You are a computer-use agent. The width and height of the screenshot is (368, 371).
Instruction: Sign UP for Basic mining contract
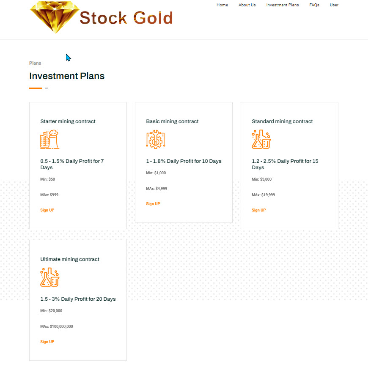tap(153, 204)
